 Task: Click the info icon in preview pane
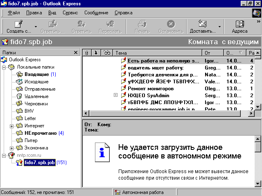pos(102,152)
